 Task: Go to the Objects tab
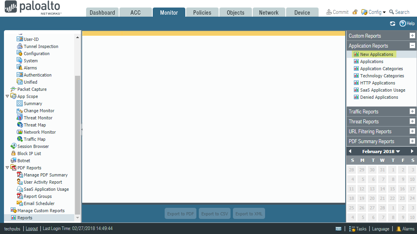[235, 13]
